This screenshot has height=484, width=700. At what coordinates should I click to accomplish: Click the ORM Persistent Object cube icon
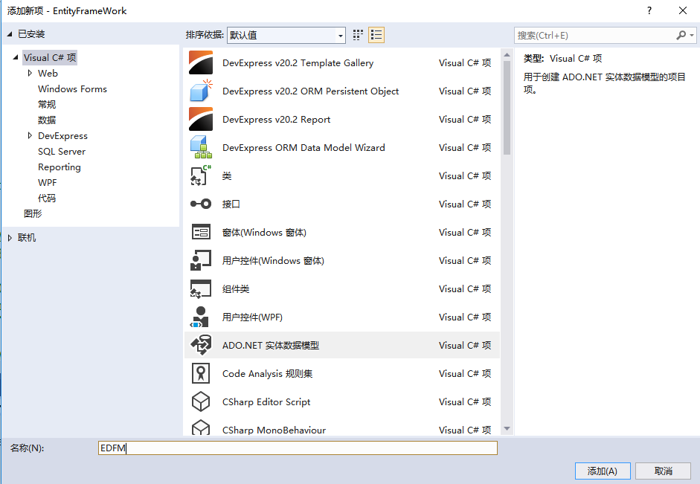coord(201,91)
